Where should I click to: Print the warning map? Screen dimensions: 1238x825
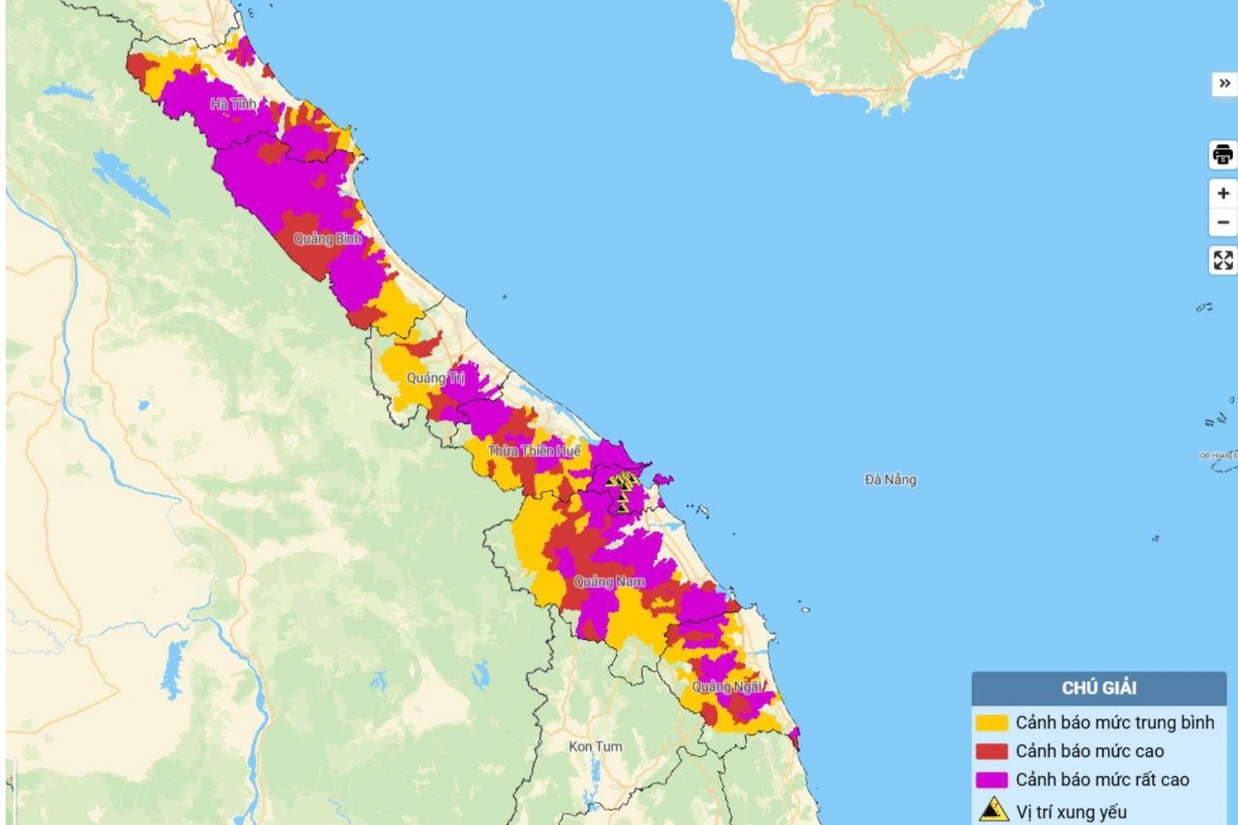pyautogui.click(x=1223, y=155)
